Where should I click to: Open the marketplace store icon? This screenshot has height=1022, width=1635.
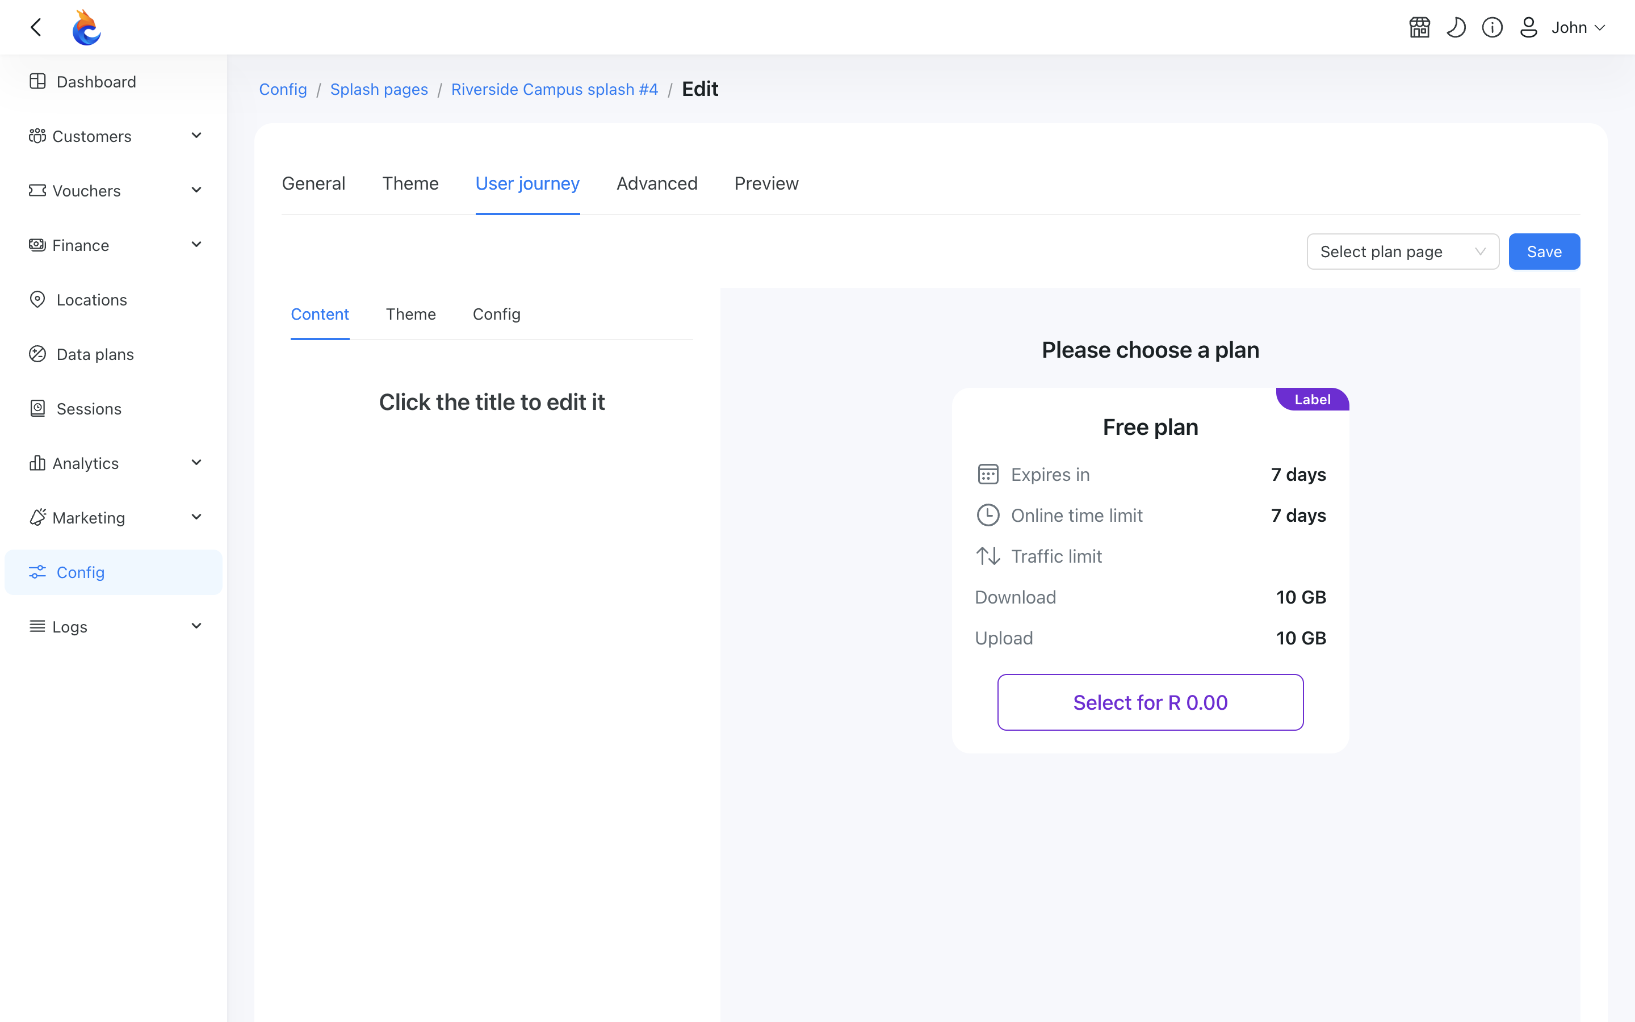1419,28
